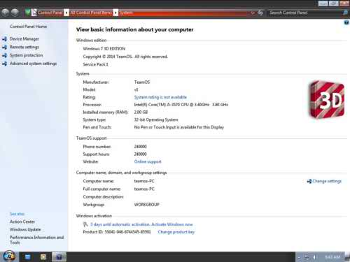Click the '2.00 GB' installed memory value

pos(141,112)
